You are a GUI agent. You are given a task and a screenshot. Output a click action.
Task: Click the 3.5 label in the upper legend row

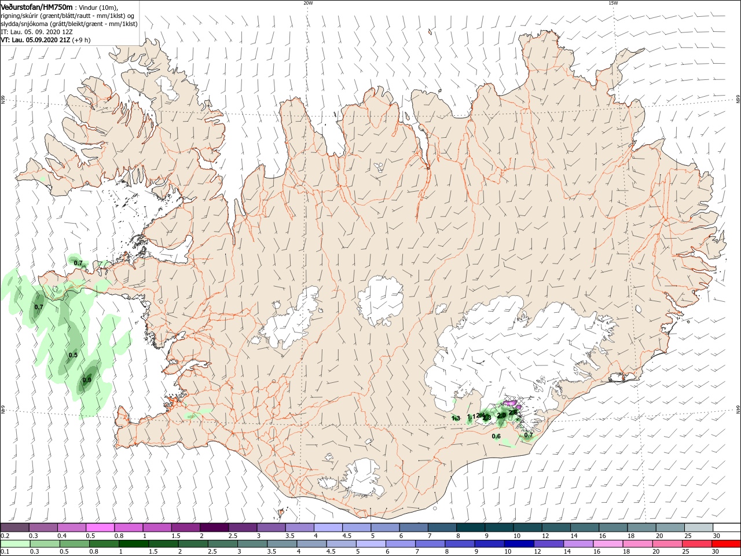coord(289,536)
